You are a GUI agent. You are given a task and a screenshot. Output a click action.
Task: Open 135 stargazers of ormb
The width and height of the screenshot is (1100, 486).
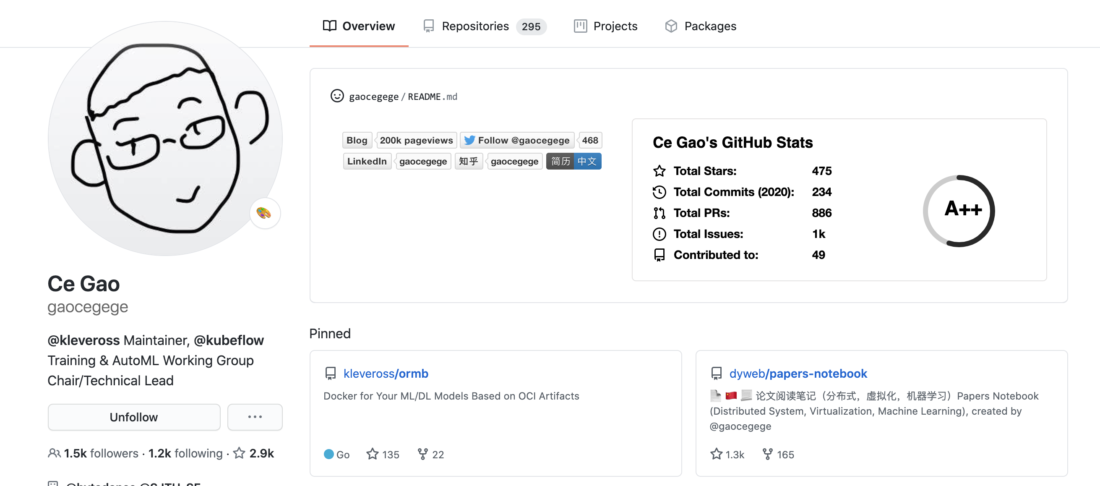[x=383, y=454]
